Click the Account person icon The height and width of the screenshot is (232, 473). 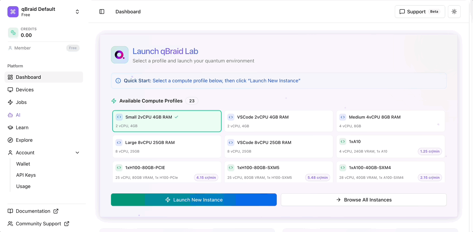pos(10,153)
